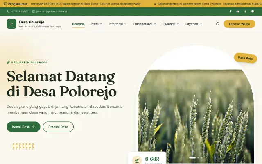
Task: Call the number (0352) 488825
Action: pos(20,11)
